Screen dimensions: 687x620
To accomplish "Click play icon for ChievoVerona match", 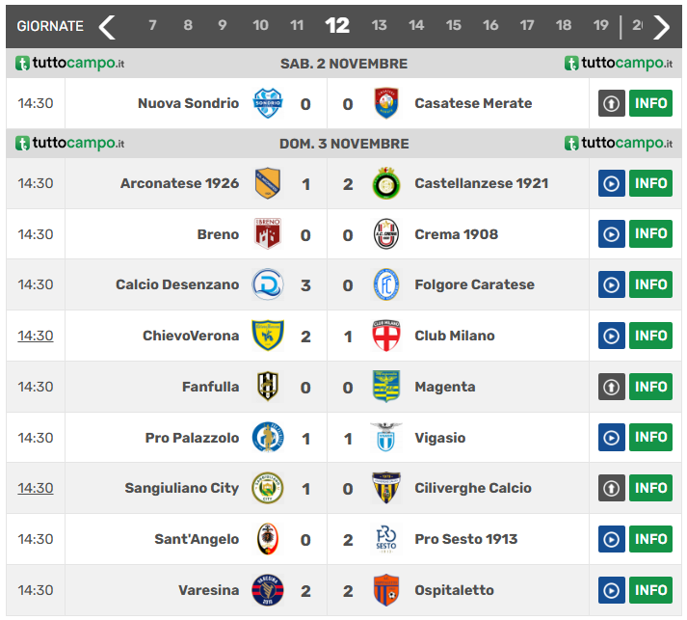I will [x=612, y=336].
